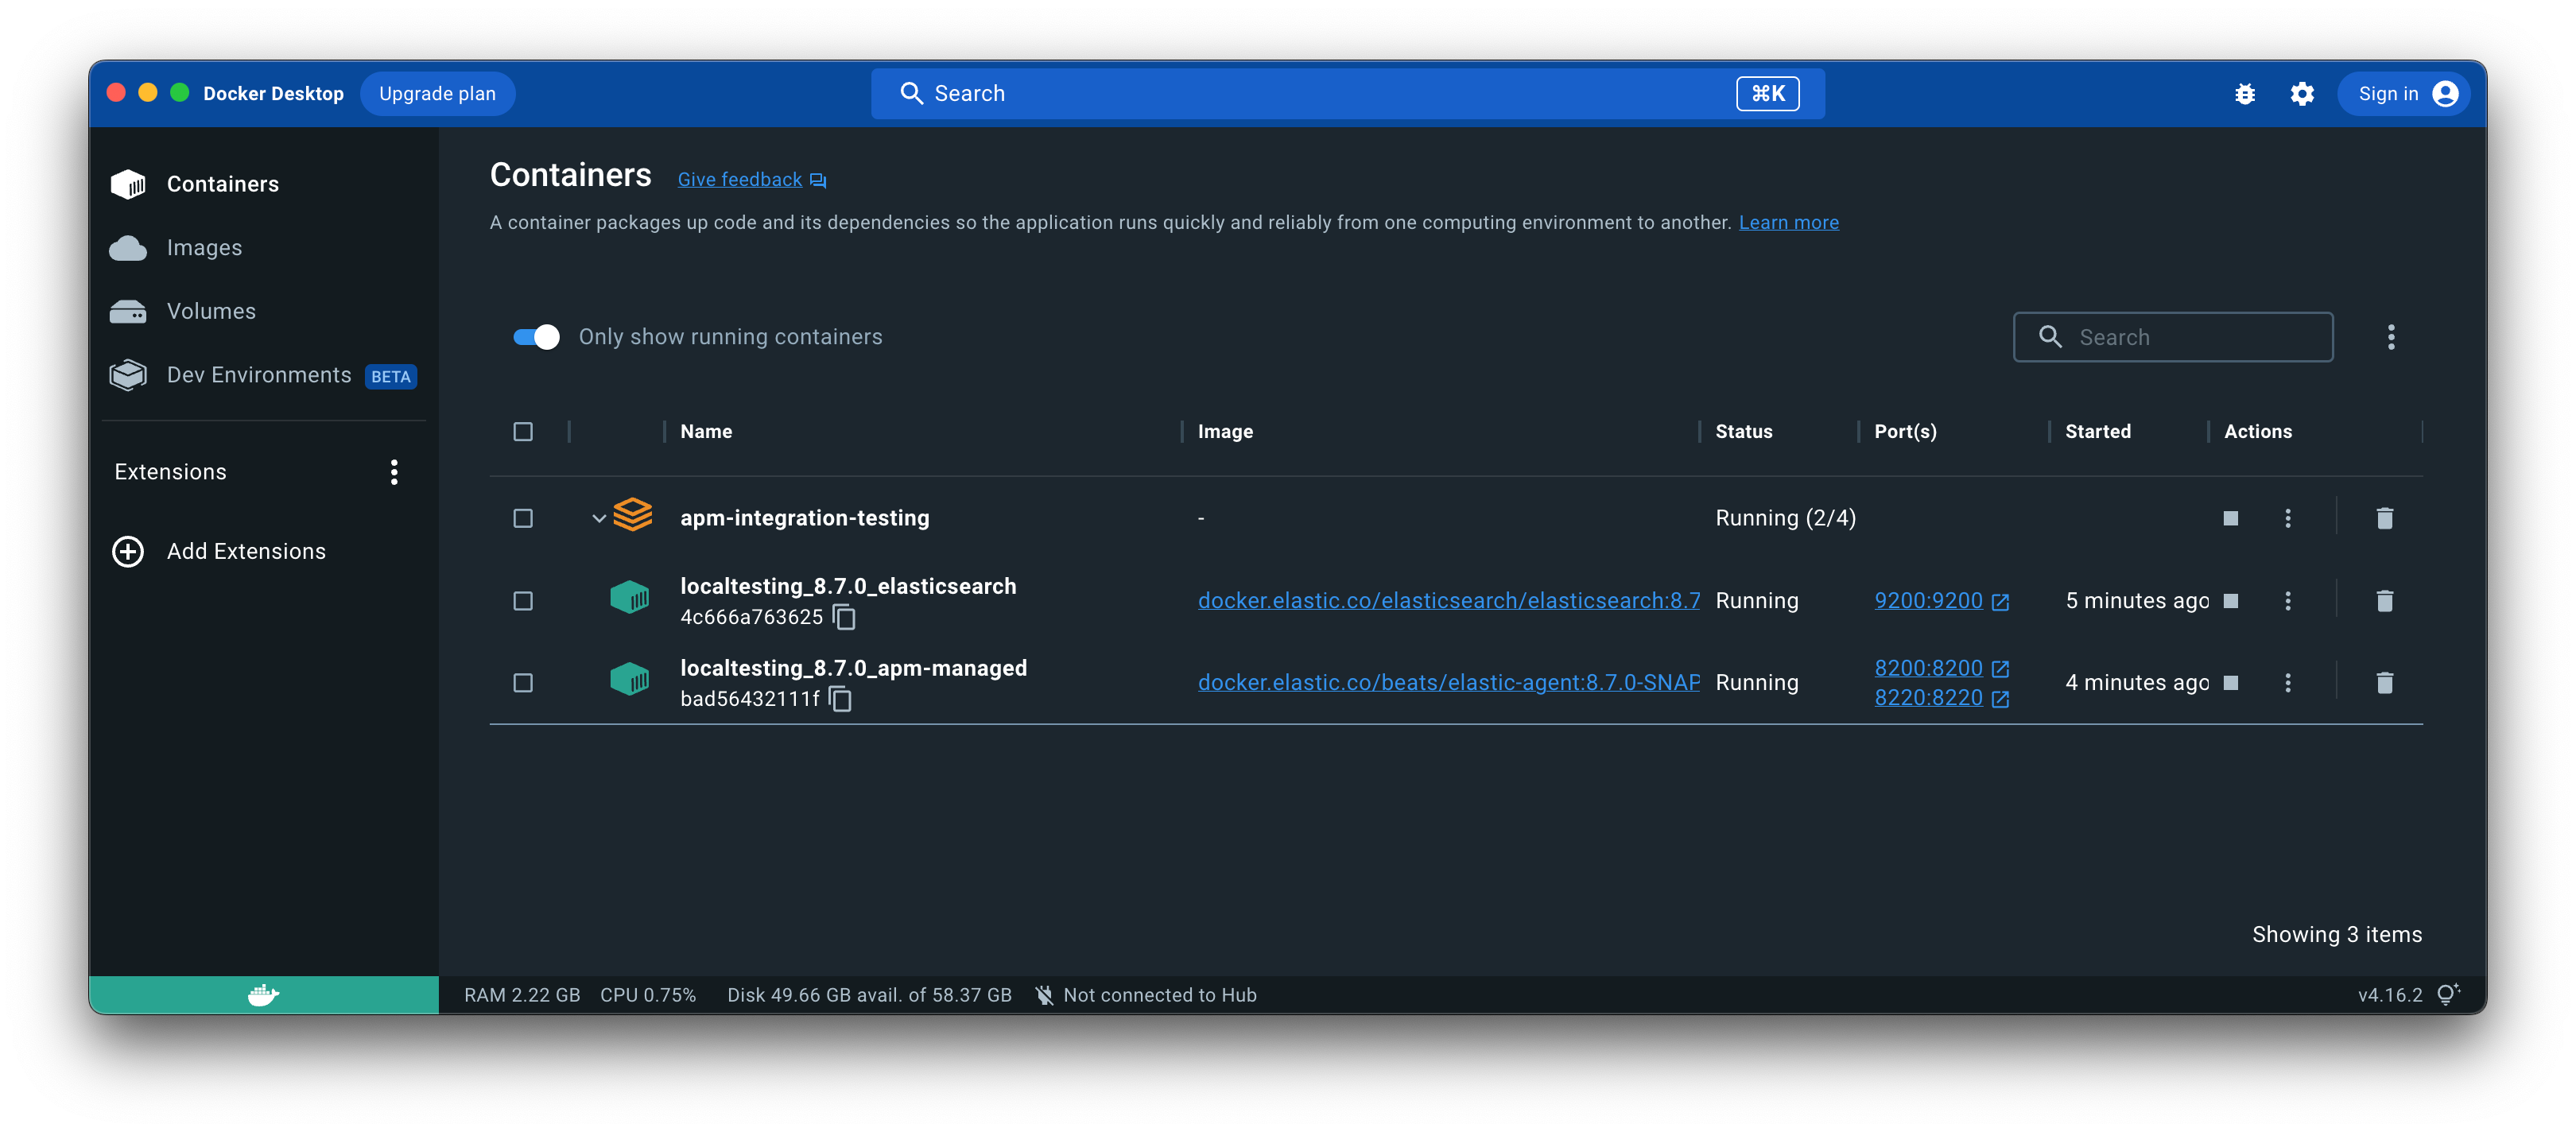Sort table by Started column
Image resolution: width=2576 pixels, height=1132 pixels.
click(x=2097, y=431)
